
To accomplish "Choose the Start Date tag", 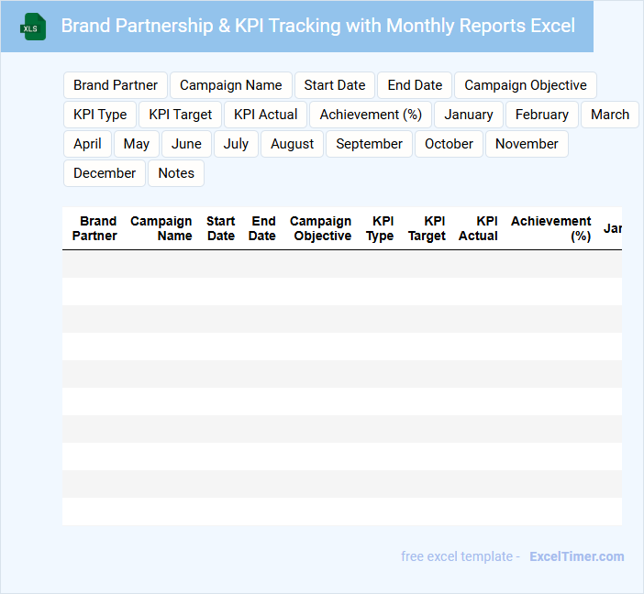I will coord(335,85).
